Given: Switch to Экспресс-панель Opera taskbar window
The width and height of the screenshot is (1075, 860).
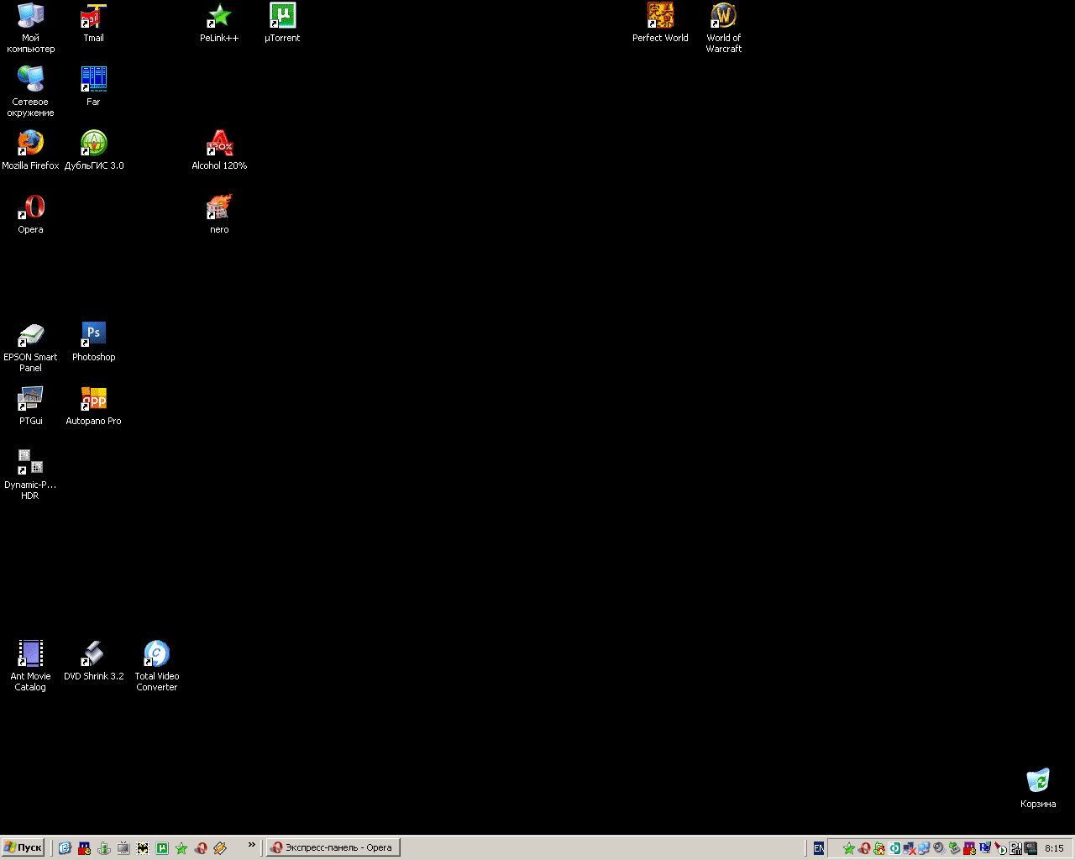Looking at the screenshot, I should 333,848.
